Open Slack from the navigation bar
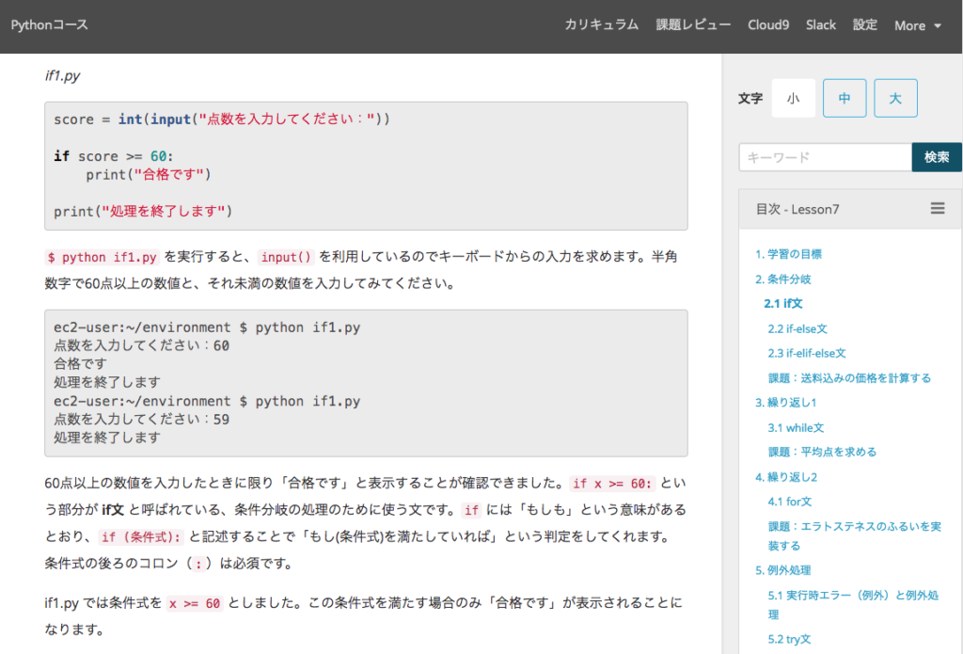This screenshot has height=654, width=963. pyautogui.click(x=820, y=25)
